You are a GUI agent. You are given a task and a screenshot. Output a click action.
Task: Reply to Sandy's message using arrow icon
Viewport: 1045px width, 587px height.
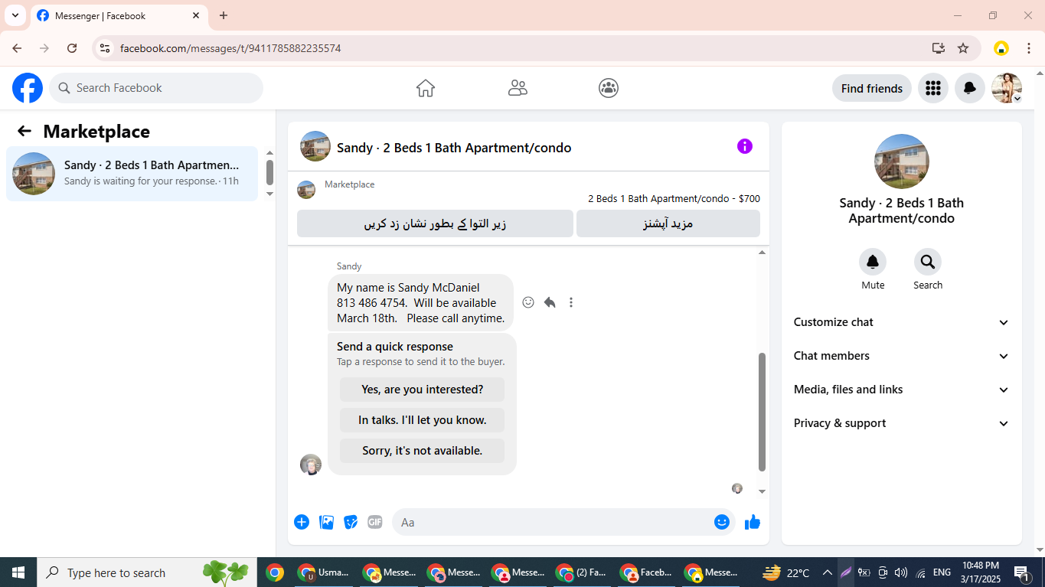coord(550,302)
